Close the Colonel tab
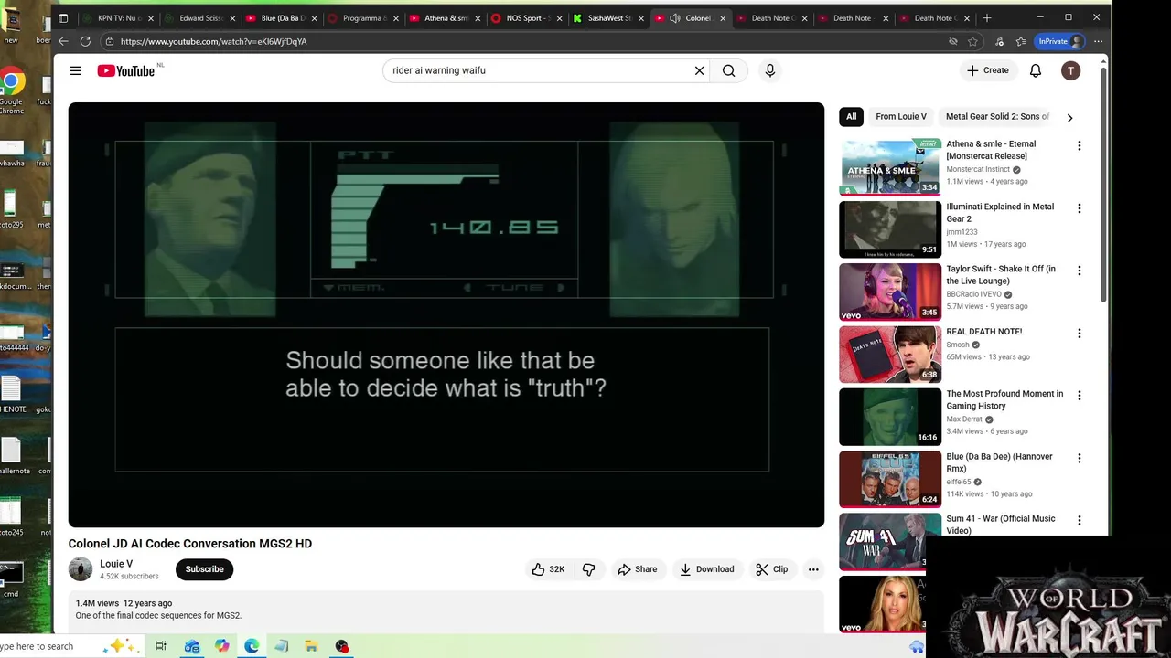Screen dimensions: 1171x658 (724, 17)
